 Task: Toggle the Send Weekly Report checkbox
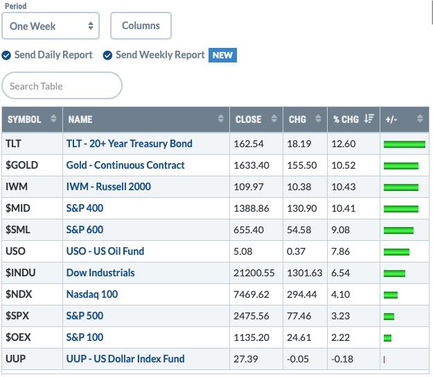(107, 56)
